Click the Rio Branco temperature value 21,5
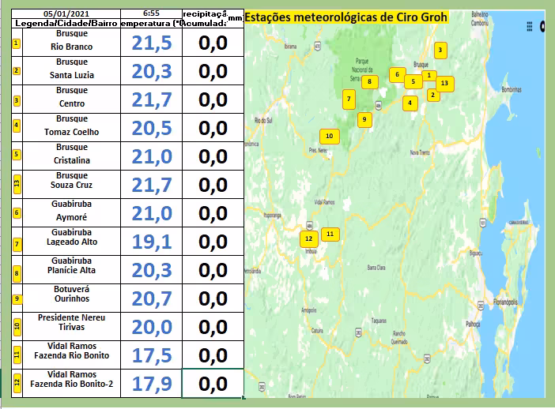Viewport: 555px width, 409px height. (x=151, y=44)
